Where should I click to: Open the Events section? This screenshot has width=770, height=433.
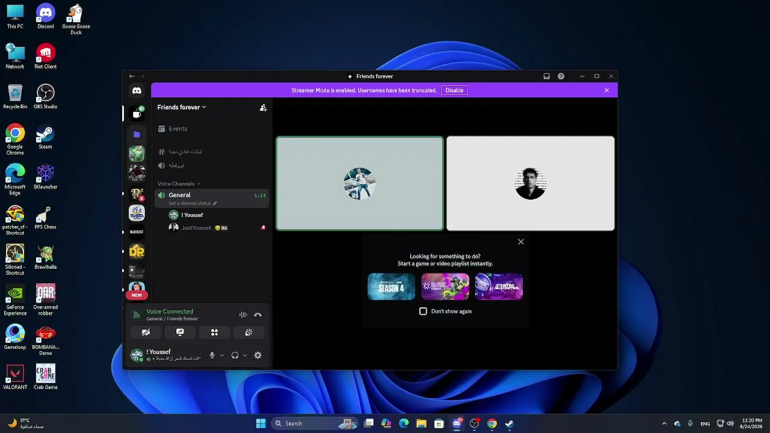pyautogui.click(x=212, y=129)
